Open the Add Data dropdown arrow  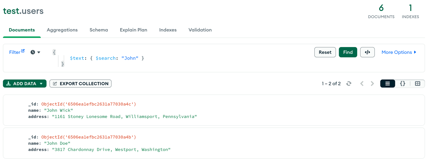click(41, 84)
